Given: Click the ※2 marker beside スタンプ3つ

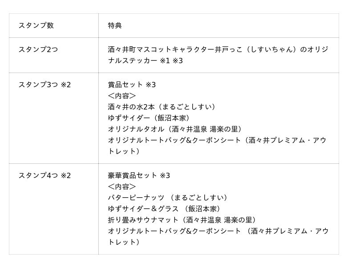Looking at the screenshot, I should pyautogui.click(x=65, y=85).
